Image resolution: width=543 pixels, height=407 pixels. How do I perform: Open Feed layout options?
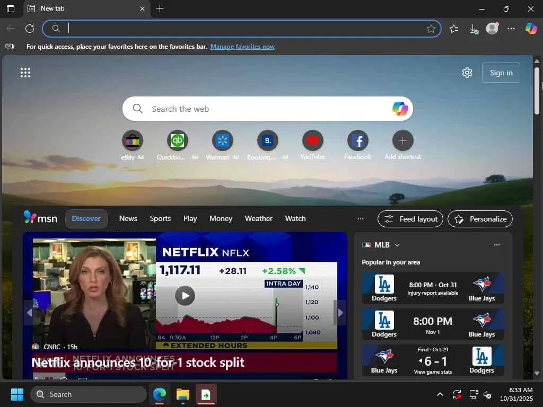coord(410,219)
